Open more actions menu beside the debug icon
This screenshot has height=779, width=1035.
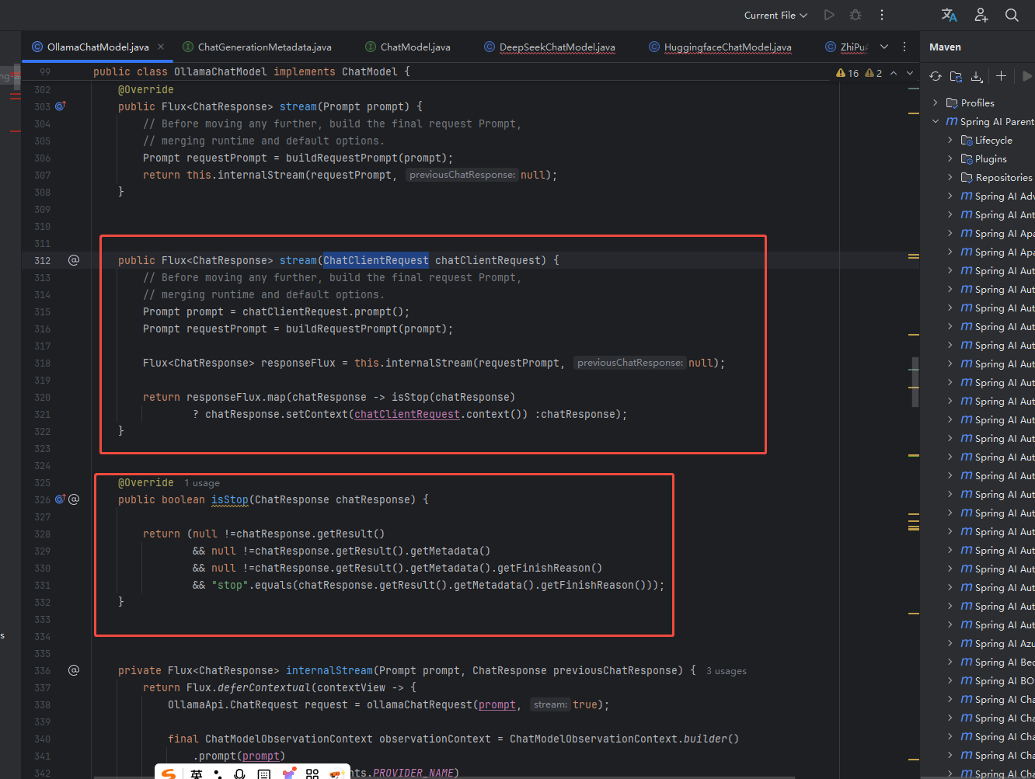882,15
